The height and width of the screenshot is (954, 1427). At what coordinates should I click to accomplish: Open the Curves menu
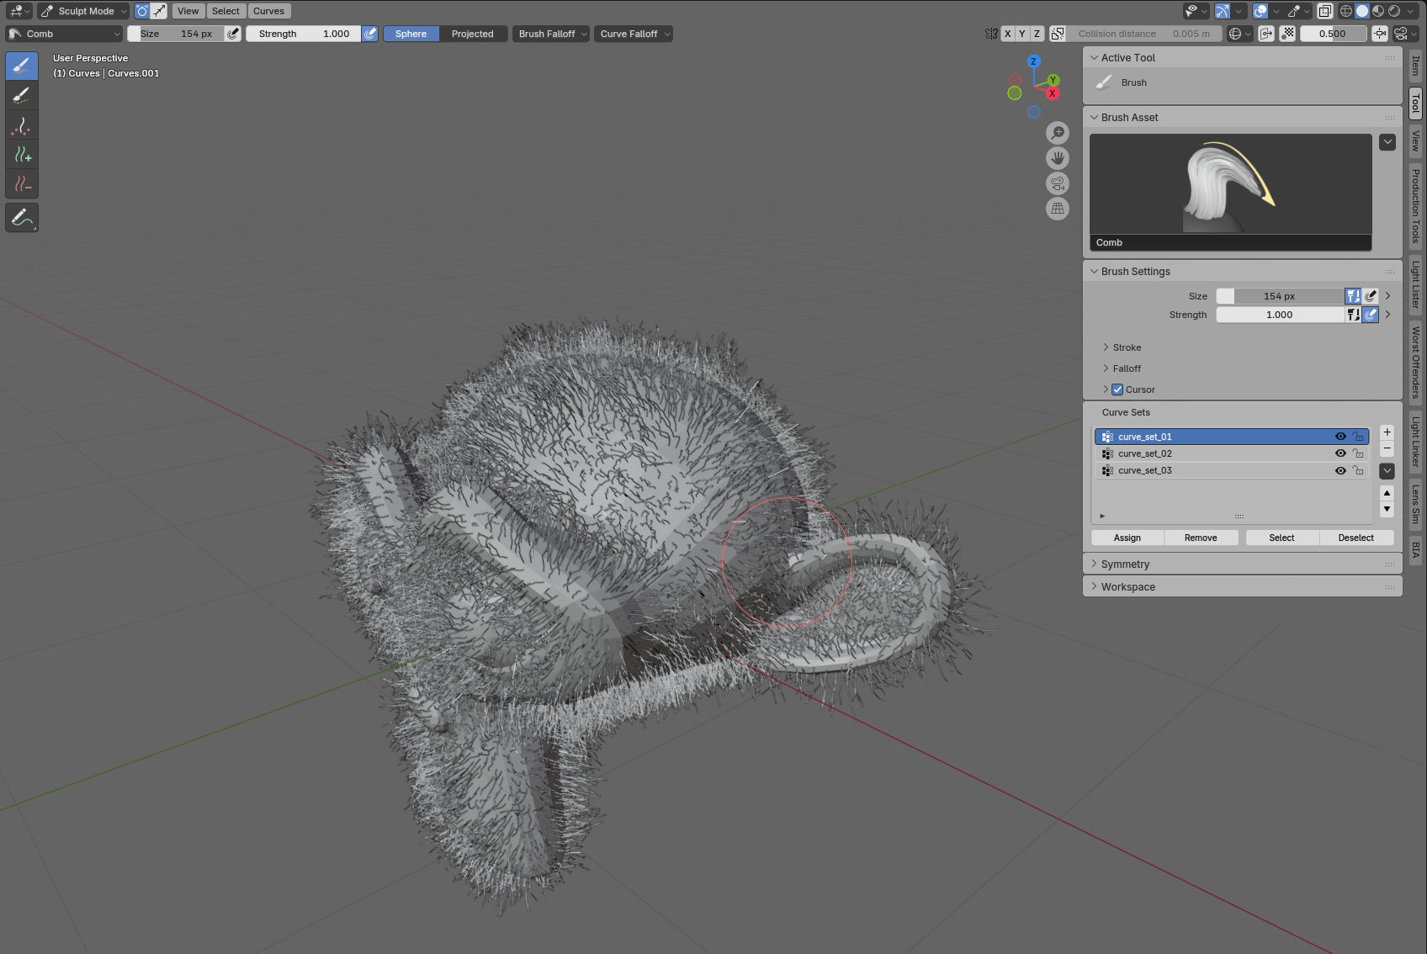tap(268, 11)
